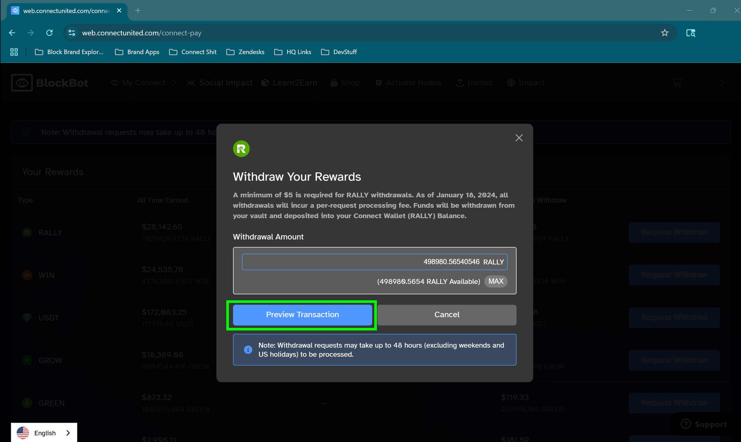Click Preview Transaction button
Image resolution: width=741 pixels, height=442 pixels.
pyautogui.click(x=302, y=315)
